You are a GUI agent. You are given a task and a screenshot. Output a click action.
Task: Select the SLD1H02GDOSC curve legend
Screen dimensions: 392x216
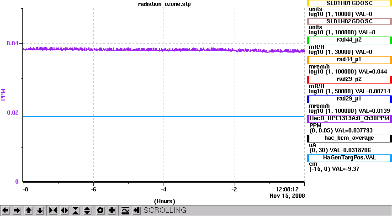coord(349,21)
